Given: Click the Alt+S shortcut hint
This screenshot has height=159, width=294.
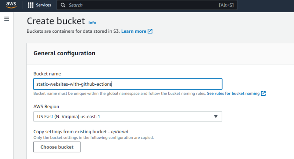Looking at the screenshot, I should coord(226,5).
